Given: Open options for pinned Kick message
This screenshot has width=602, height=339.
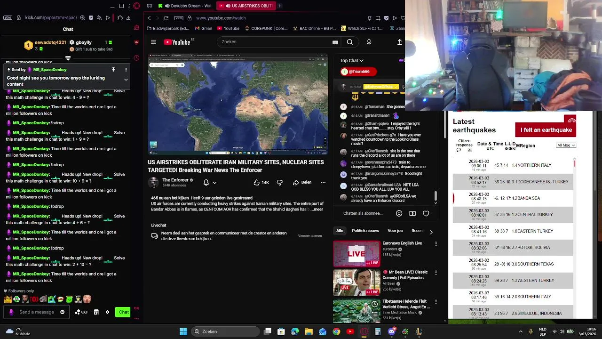Looking at the screenshot, I should 126,70.
